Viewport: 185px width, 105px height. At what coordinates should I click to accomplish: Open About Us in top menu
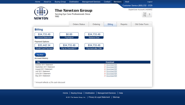(x=47, y=2)
